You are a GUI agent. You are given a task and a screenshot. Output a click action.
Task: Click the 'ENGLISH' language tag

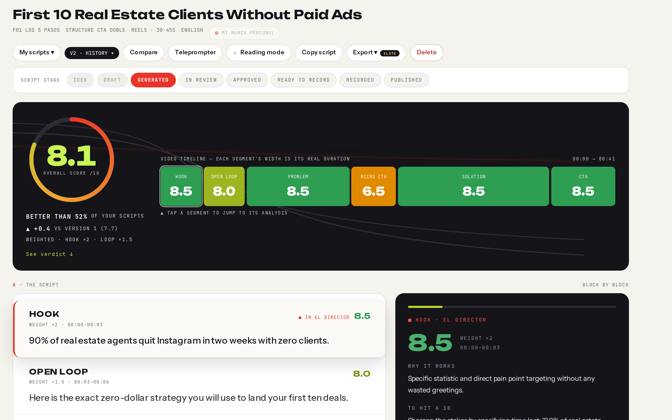point(192,30)
